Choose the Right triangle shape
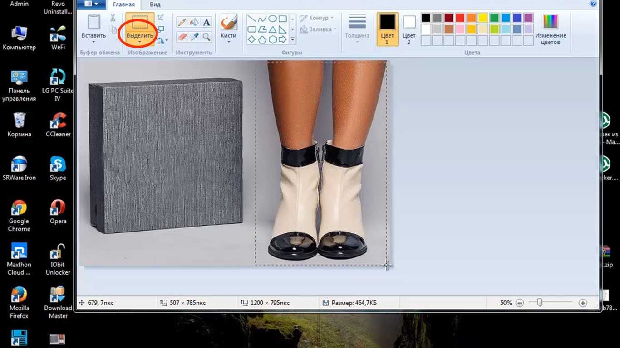 [283, 29]
